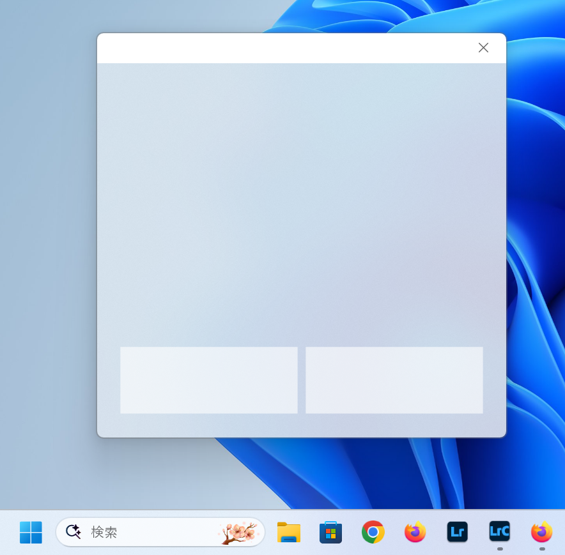Screen dimensions: 565x555
Task: Open Google Chrome from the taskbar
Action: click(373, 532)
